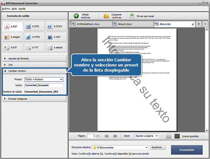The image size is (210, 159).
Task: Open the Preset dropdown list
Action: 44,79
